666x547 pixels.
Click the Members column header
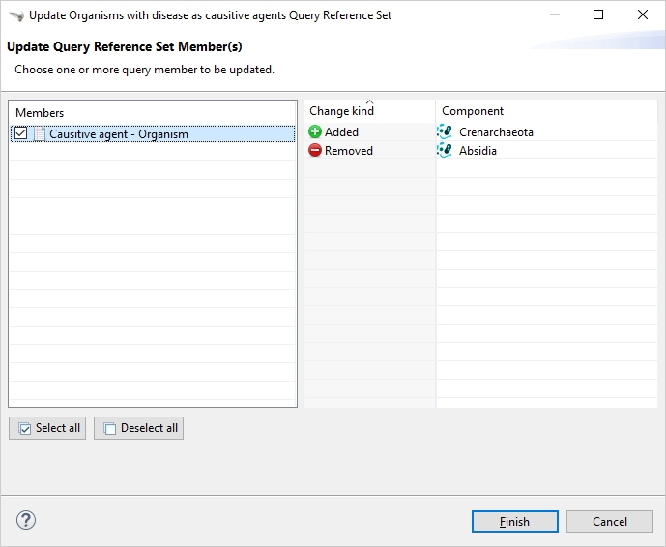(x=40, y=113)
